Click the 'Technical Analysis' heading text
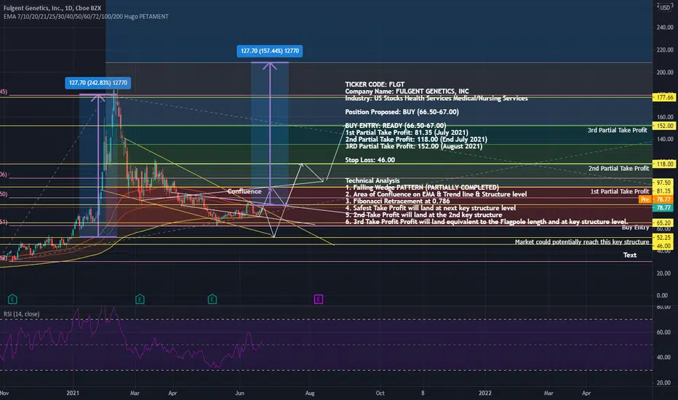Screen dimensions: 678x400 click(x=372, y=180)
